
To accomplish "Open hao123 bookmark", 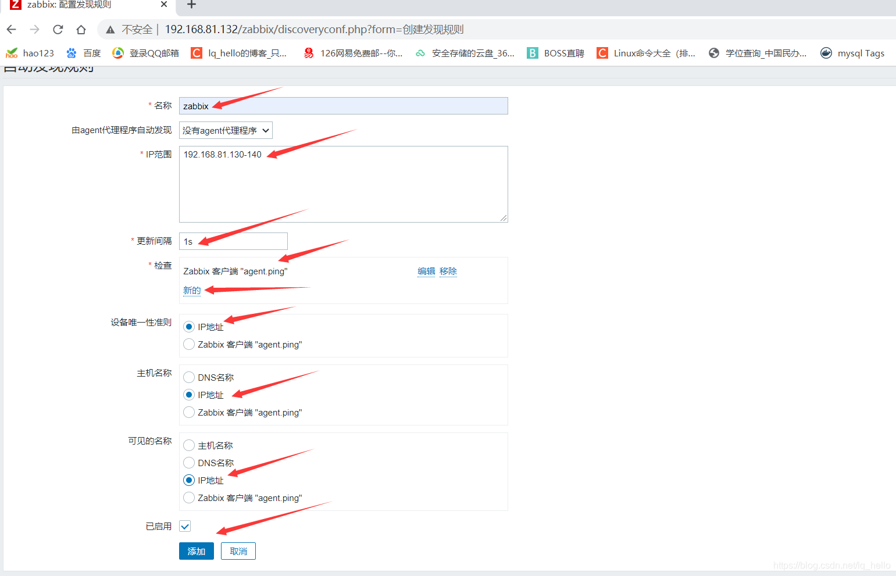I will (x=30, y=53).
